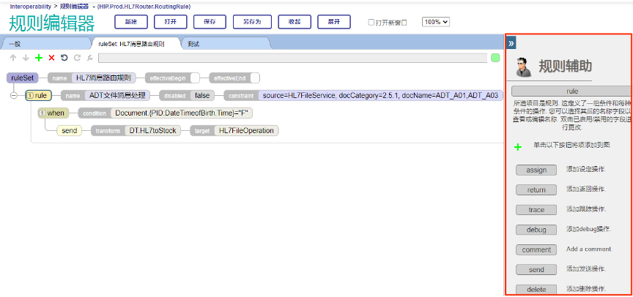Click the assign button in the assistant panel
The height and width of the screenshot is (297, 633).
[536, 170]
